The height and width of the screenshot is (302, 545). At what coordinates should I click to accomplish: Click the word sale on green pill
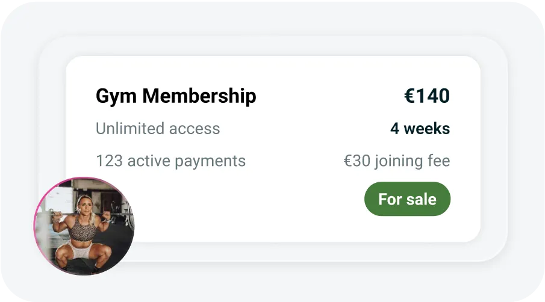[x=421, y=199]
